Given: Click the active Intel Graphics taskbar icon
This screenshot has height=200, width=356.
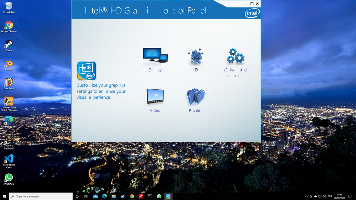Looking at the screenshot, I should click(168, 196).
